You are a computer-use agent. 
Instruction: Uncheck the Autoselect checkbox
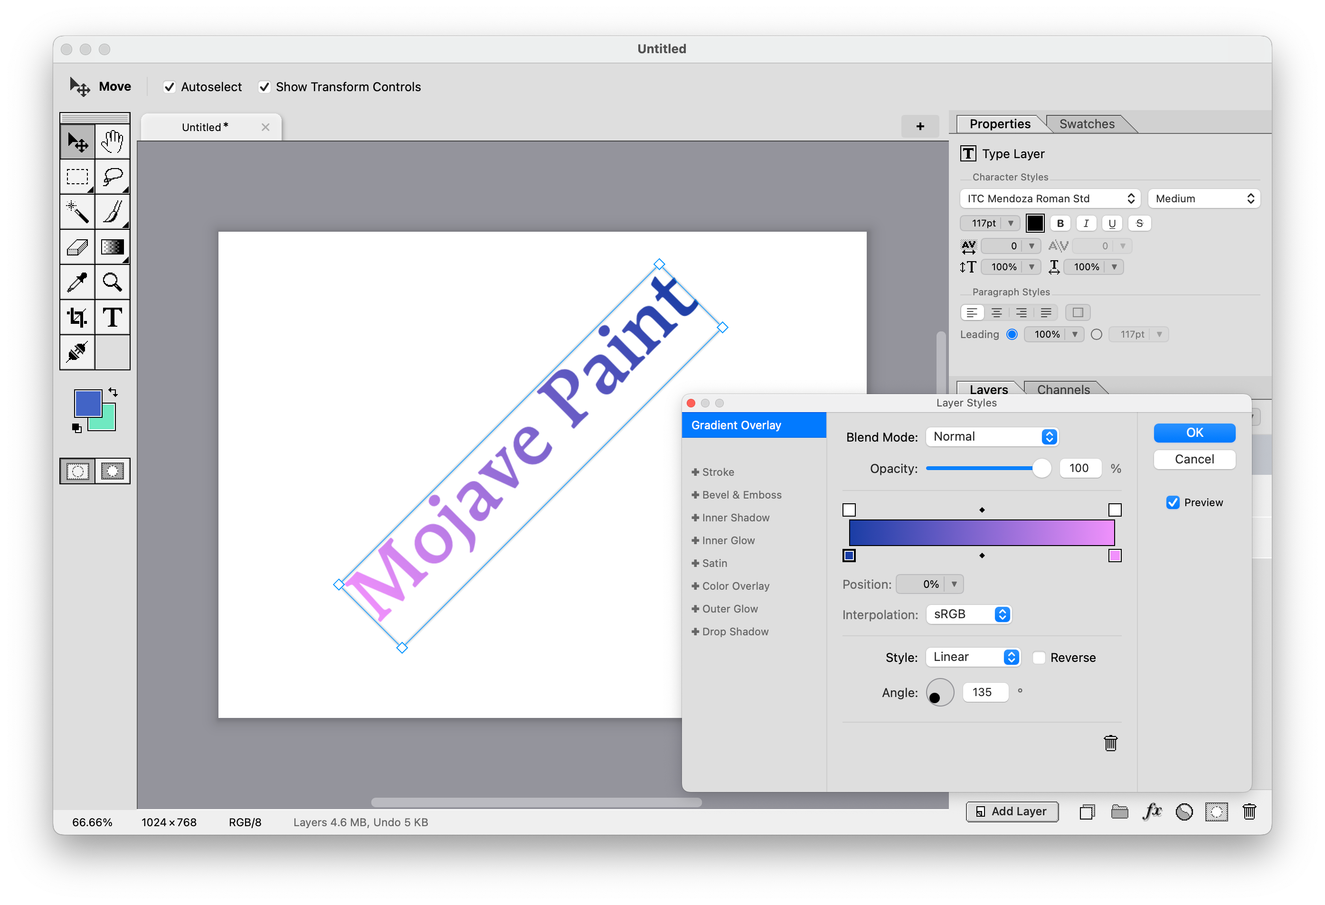(x=170, y=87)
